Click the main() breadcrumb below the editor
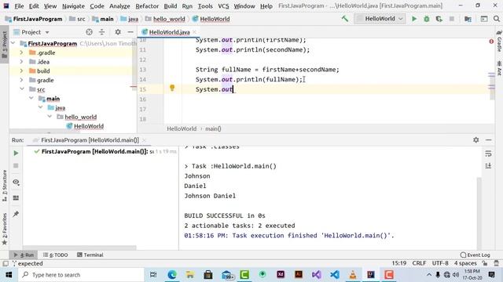 point(213,128)
